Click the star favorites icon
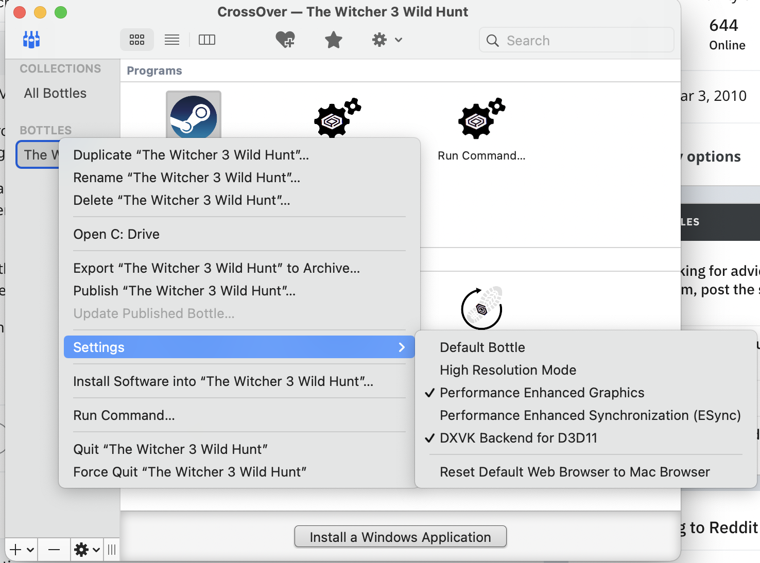The image size is (760, 563). [x=334, y=40]
